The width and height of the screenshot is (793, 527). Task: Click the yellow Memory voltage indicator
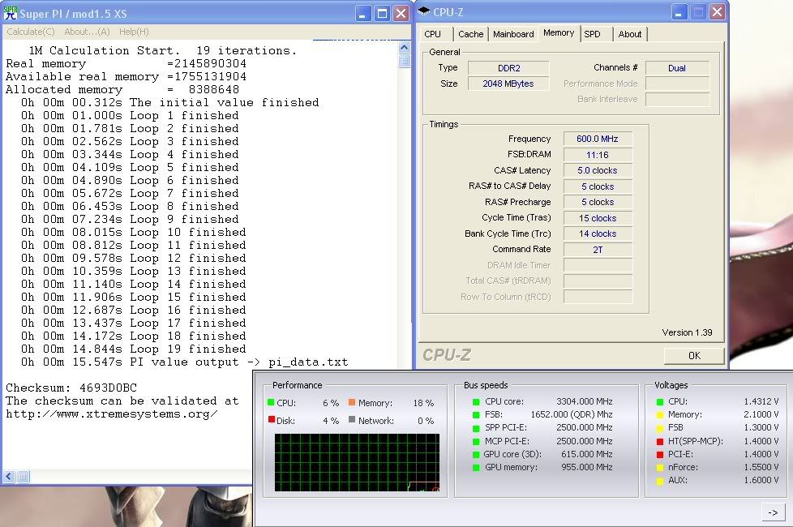(660, 415)
